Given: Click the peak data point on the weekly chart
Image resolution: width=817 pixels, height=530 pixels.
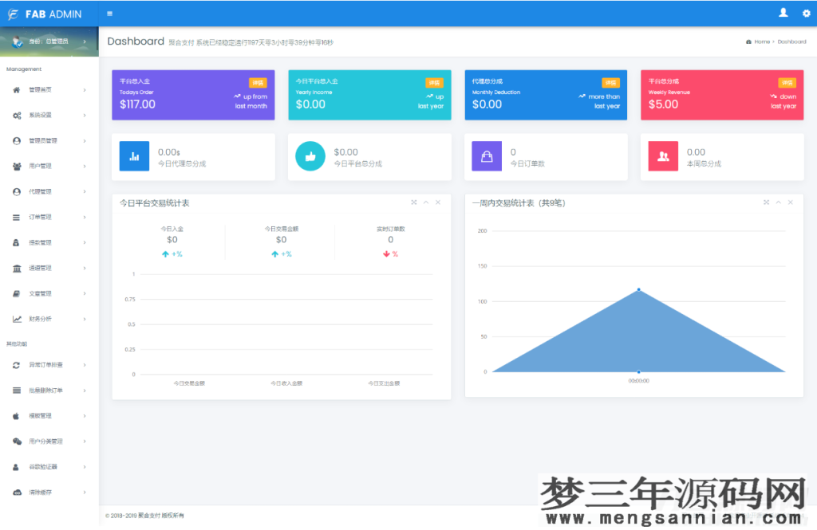Looking at the screenshot, I should point(638,291).
